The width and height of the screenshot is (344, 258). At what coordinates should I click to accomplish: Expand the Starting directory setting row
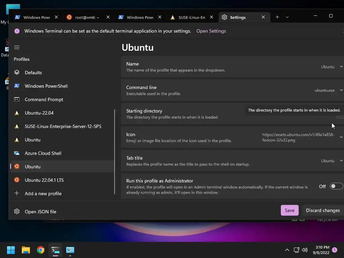(232, 114)
